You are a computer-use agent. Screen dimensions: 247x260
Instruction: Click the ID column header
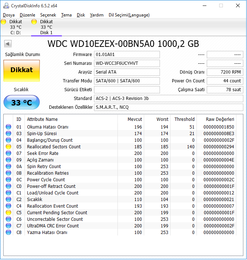point(19,119)
